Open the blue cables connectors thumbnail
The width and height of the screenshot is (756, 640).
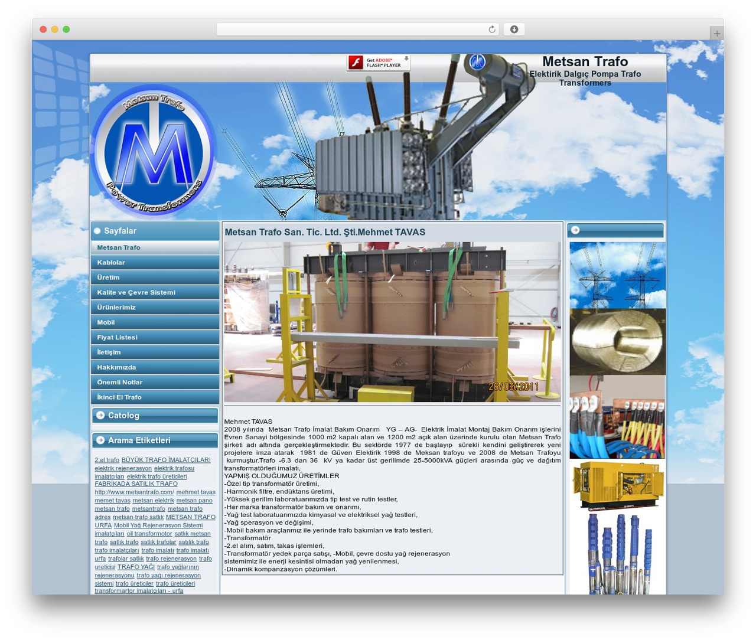point(617,417)
